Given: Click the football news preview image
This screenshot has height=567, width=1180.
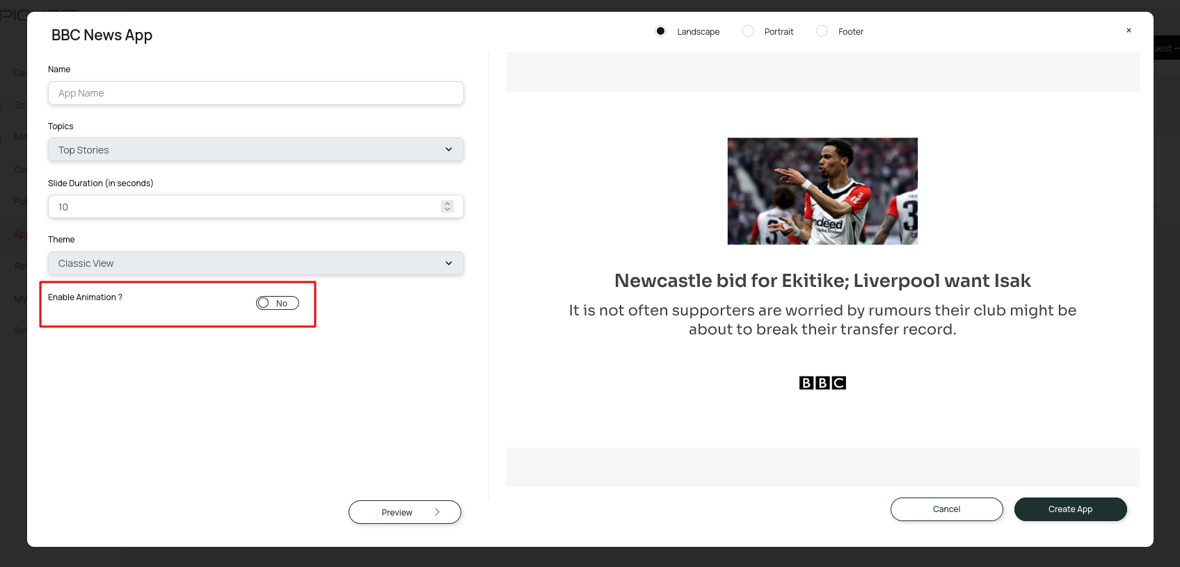Looking at the screenshot, I should point(822,191).
